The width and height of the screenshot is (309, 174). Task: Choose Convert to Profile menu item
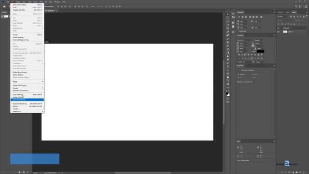coord(27,100)
